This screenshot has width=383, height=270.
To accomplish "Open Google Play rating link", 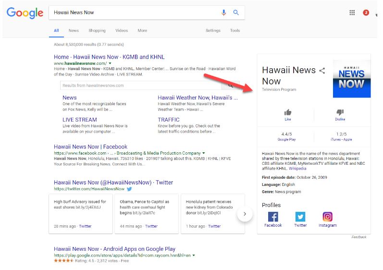I will (x=286, y=139).
